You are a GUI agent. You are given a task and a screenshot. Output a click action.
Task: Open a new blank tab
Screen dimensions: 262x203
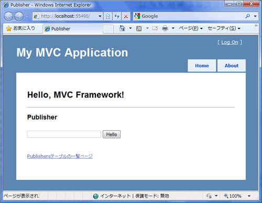pos(108,29)
